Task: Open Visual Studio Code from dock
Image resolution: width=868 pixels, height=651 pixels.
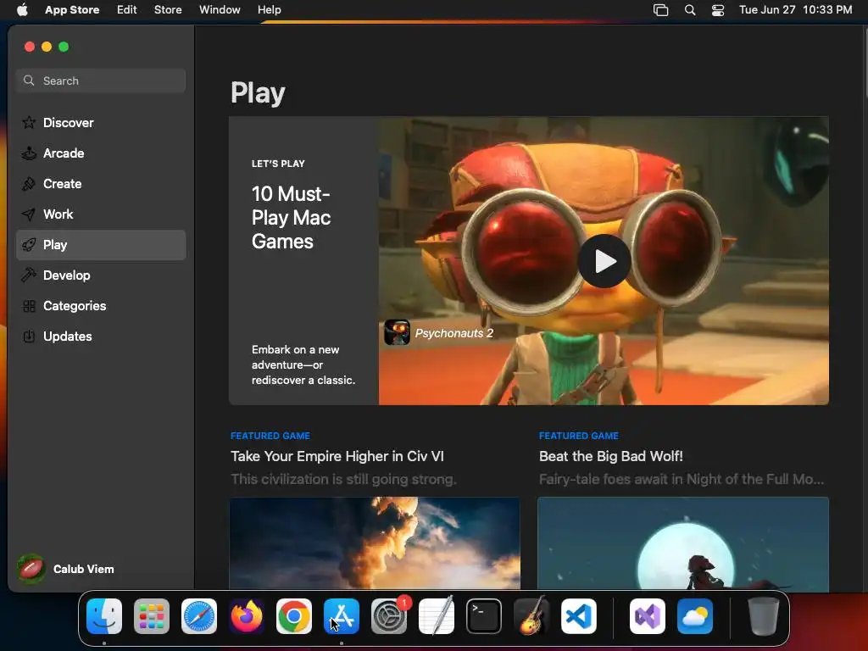Action: tap(579, 616)
